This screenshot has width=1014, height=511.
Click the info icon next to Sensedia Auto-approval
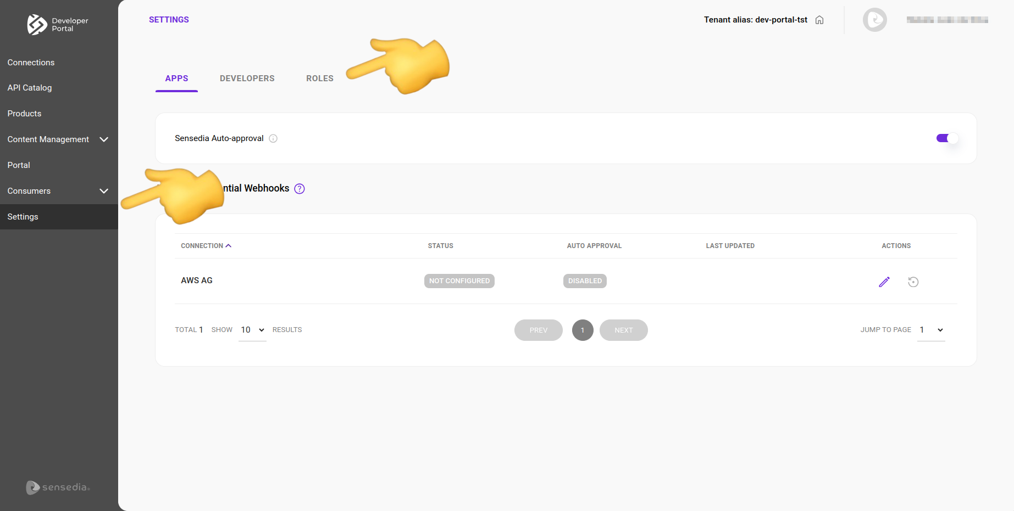coord(273,138)
